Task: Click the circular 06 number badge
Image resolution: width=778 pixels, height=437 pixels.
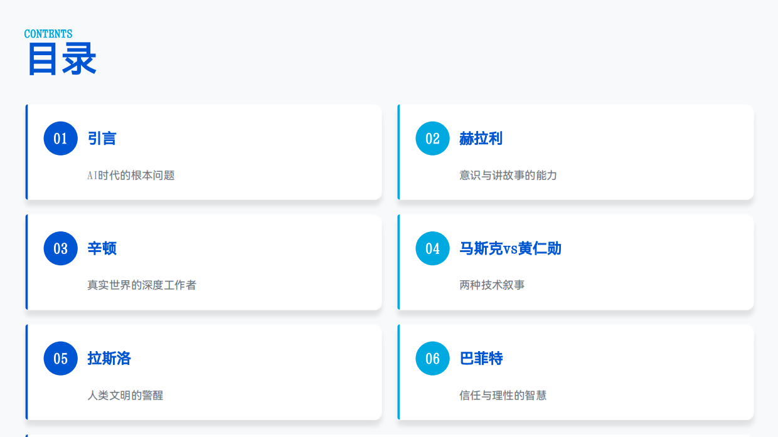Action: pos(432,358)
